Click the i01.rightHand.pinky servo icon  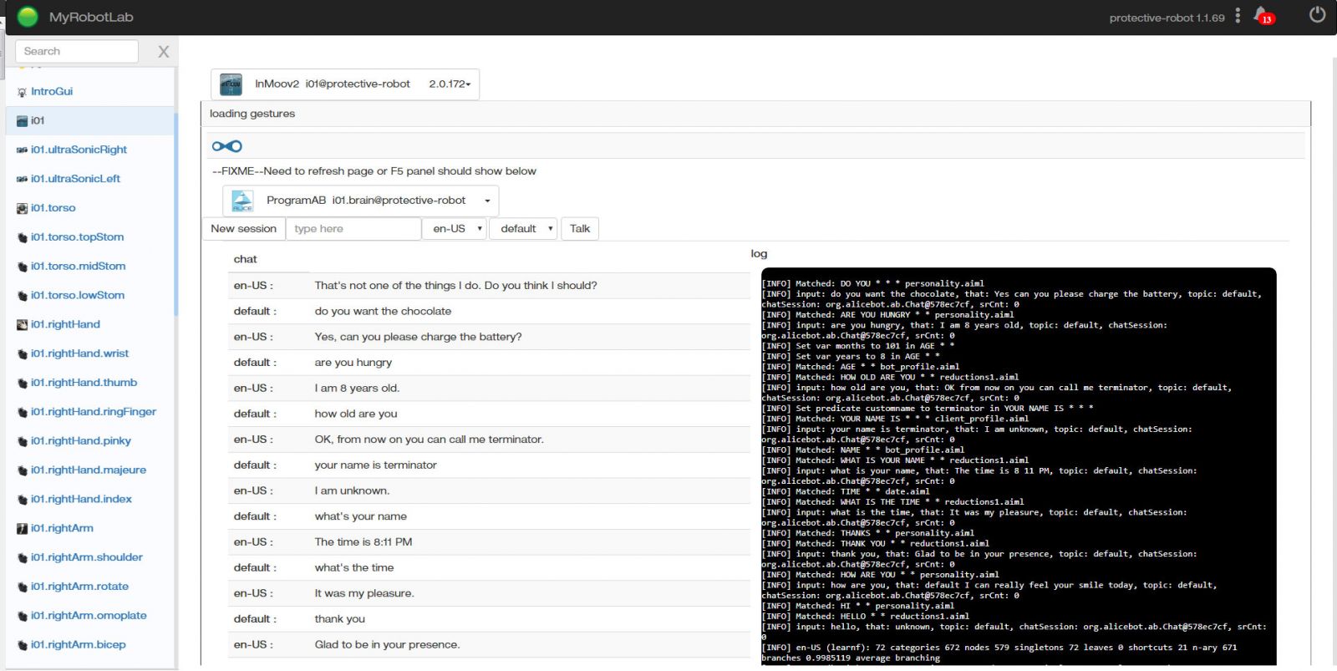pos(22,441)
